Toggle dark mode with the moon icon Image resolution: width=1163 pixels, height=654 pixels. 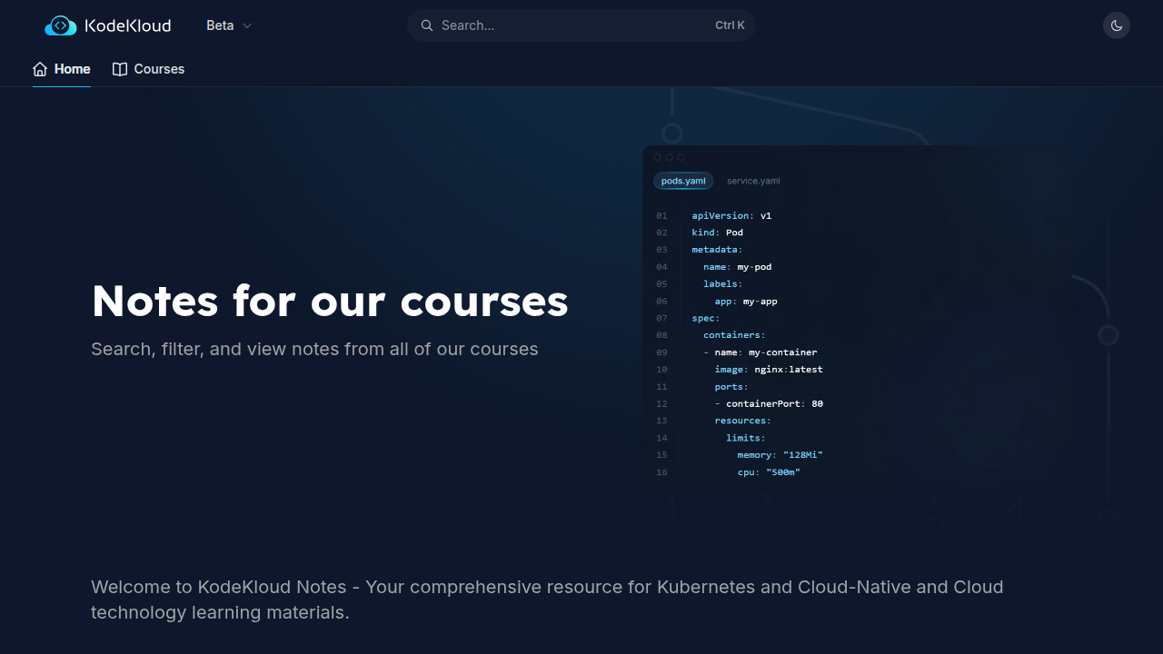(x=1117, y=25)
